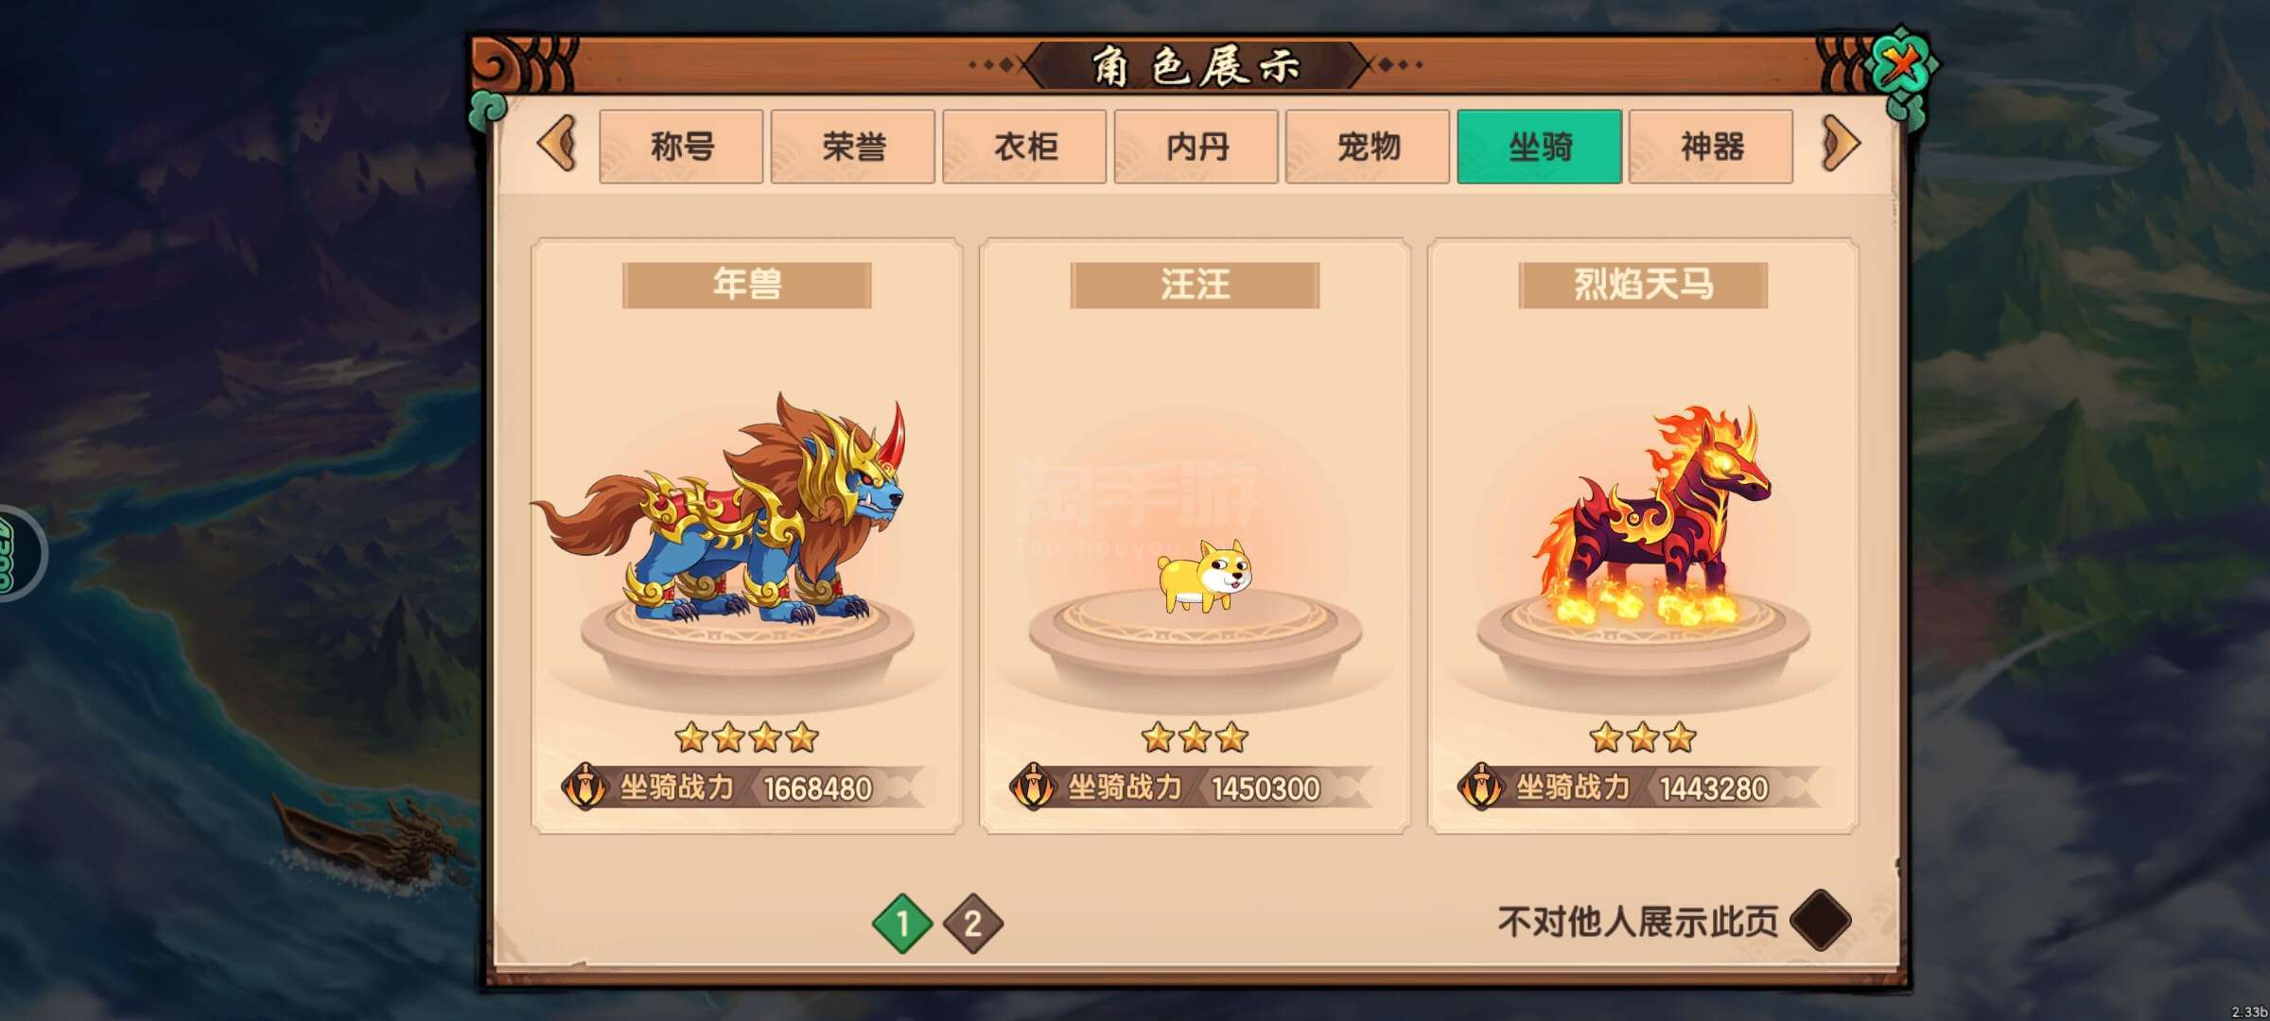The height and width of the screenshot is (1021, 2270).
Task: Select the flaming horse mount image
Action: coord(1652,515)
